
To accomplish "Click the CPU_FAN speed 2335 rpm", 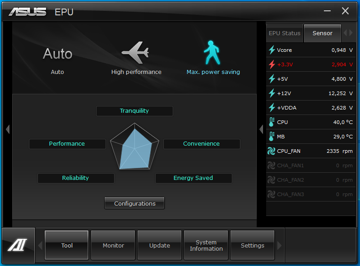I will tap(340, 151).
